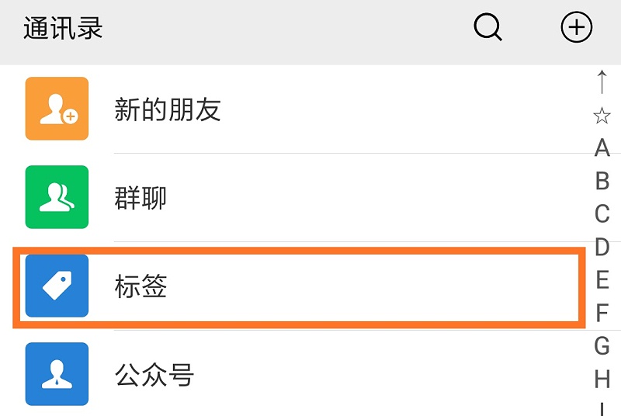621x416 pixels.
Task: Open 新的朋友 entry
Action: (168, 109)
